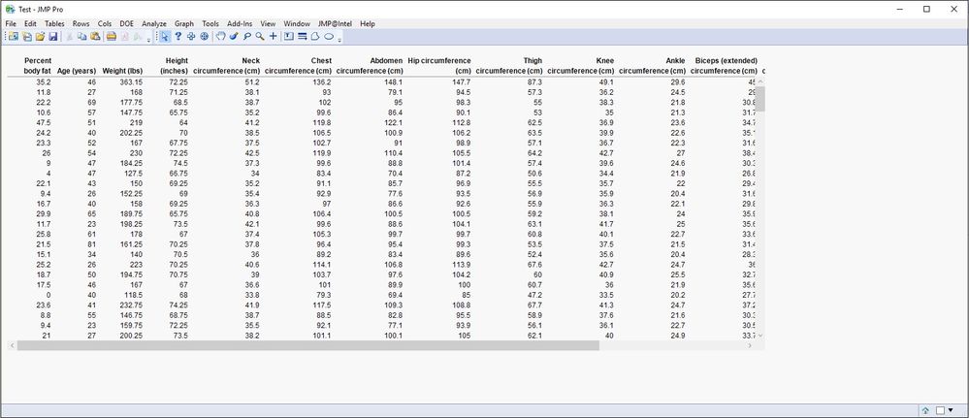Click the vertical scrollbar down arrow

coord(760,336)
